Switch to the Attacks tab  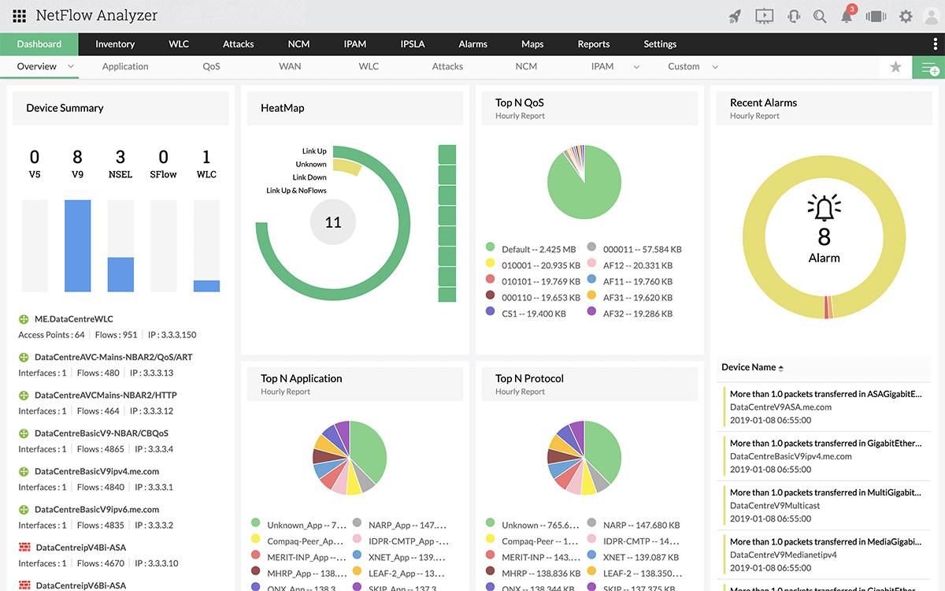tap(238, 43)
